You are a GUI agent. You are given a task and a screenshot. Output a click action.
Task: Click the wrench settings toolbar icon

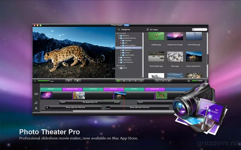pos(163,81)
